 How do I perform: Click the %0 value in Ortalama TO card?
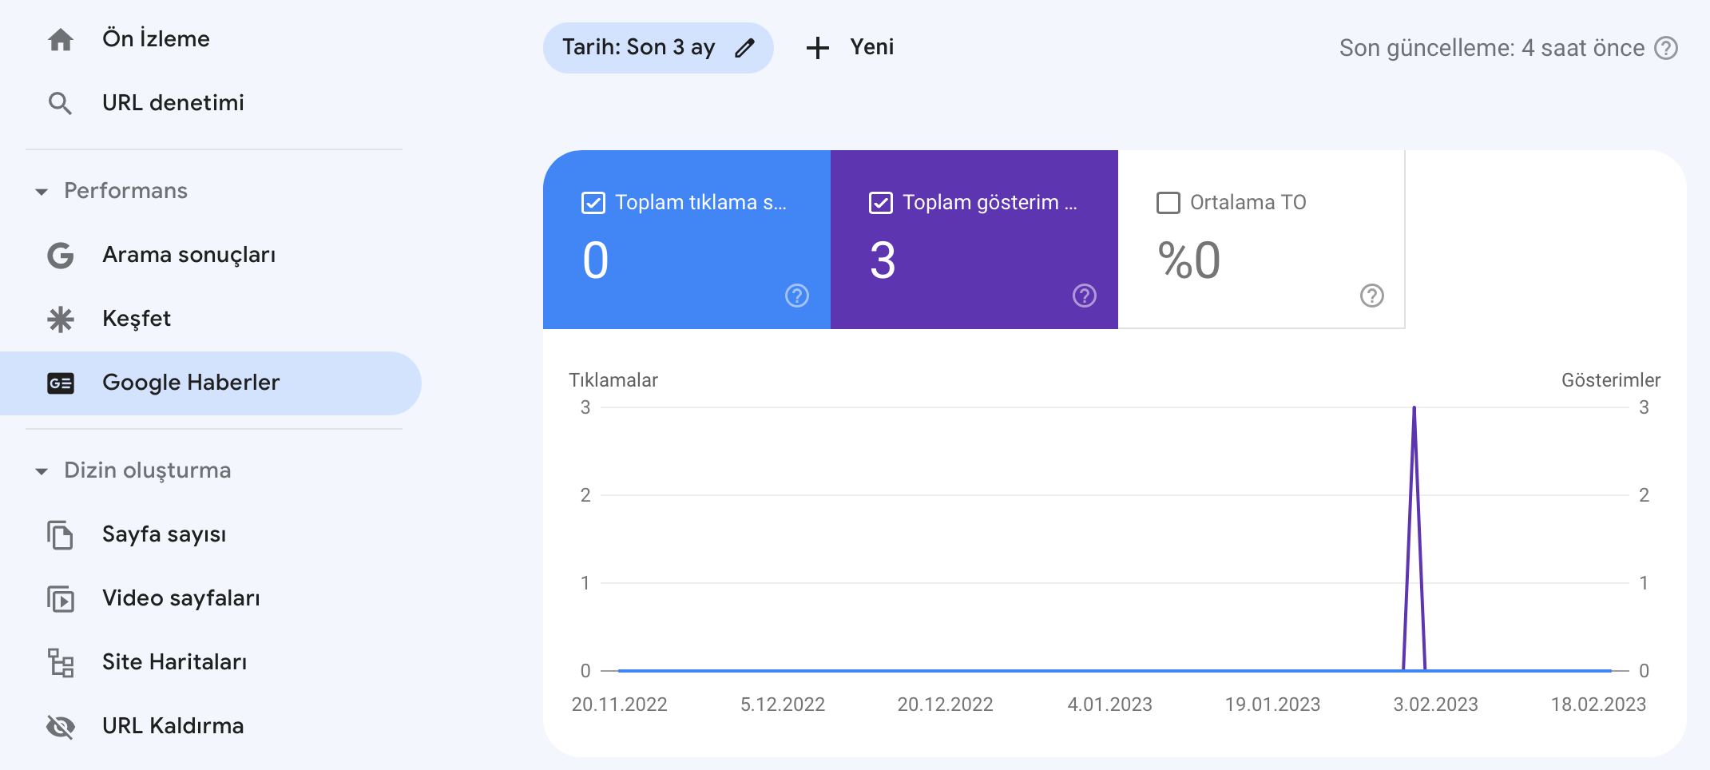point(1189,261)
